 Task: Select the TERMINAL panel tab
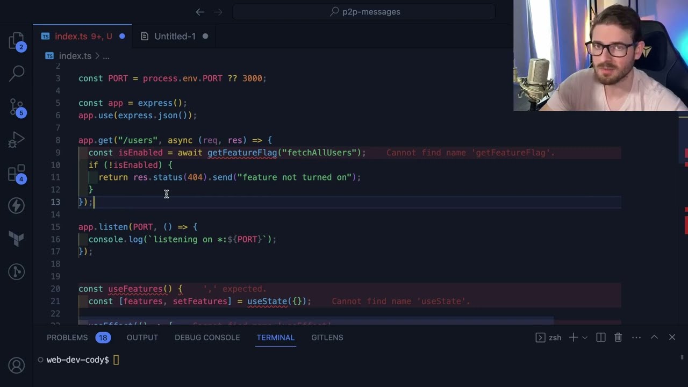point(275,338)
